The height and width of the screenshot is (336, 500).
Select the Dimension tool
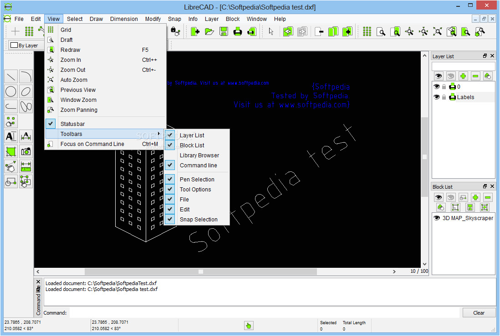click(x=26, y=136)
